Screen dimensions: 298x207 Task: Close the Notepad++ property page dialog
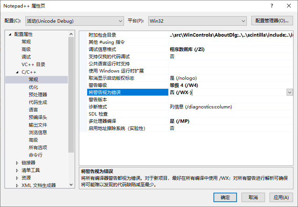[x=289, y=6]
